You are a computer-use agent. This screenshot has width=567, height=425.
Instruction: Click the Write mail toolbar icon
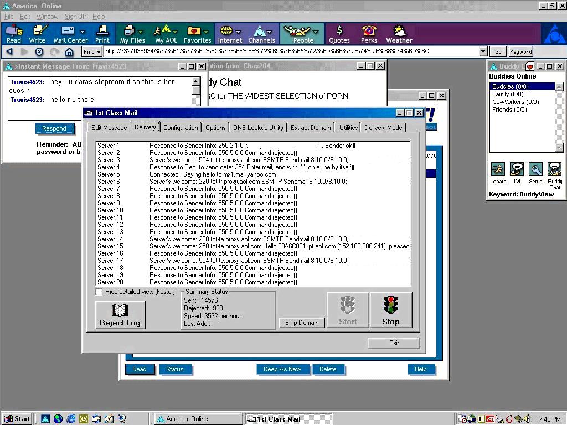coord(37,34)
